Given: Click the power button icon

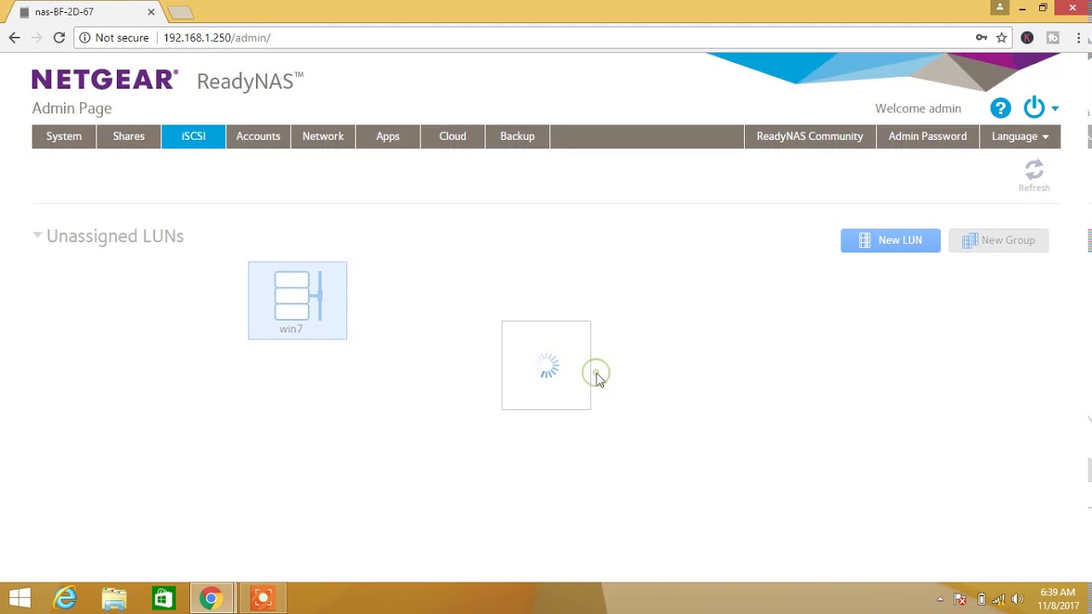Looking at the screenshot, I should [x=1034, y=107].
